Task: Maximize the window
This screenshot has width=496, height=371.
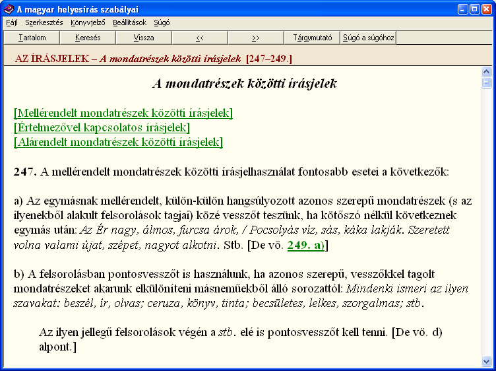Action: pos(473,9)
